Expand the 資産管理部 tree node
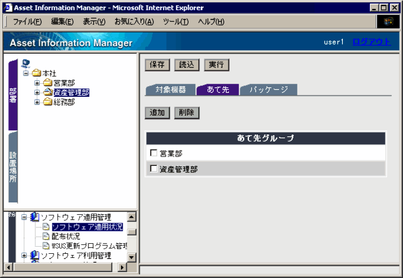The width and height of the screenshot is (403, 278). coord(37,92)
